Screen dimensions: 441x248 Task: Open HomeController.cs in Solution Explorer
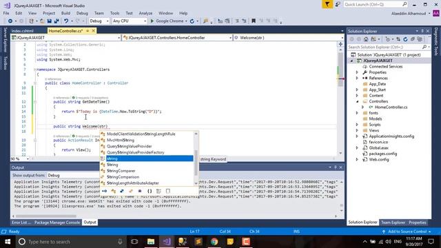point(391,107)
